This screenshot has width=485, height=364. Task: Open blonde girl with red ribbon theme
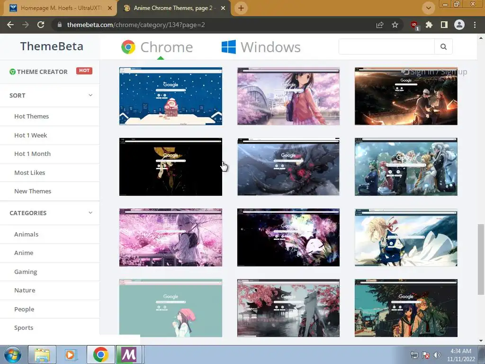tap(406, 237)
